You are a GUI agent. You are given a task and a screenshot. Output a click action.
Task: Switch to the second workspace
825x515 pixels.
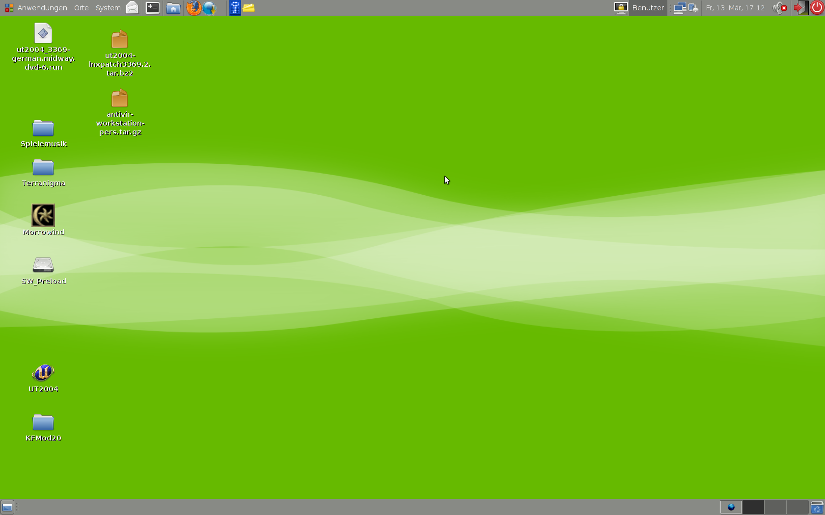coord(753,507)
